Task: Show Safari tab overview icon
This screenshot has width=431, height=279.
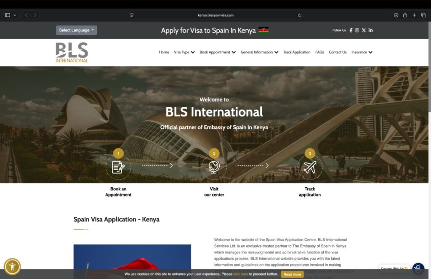Action: [423, 15]
